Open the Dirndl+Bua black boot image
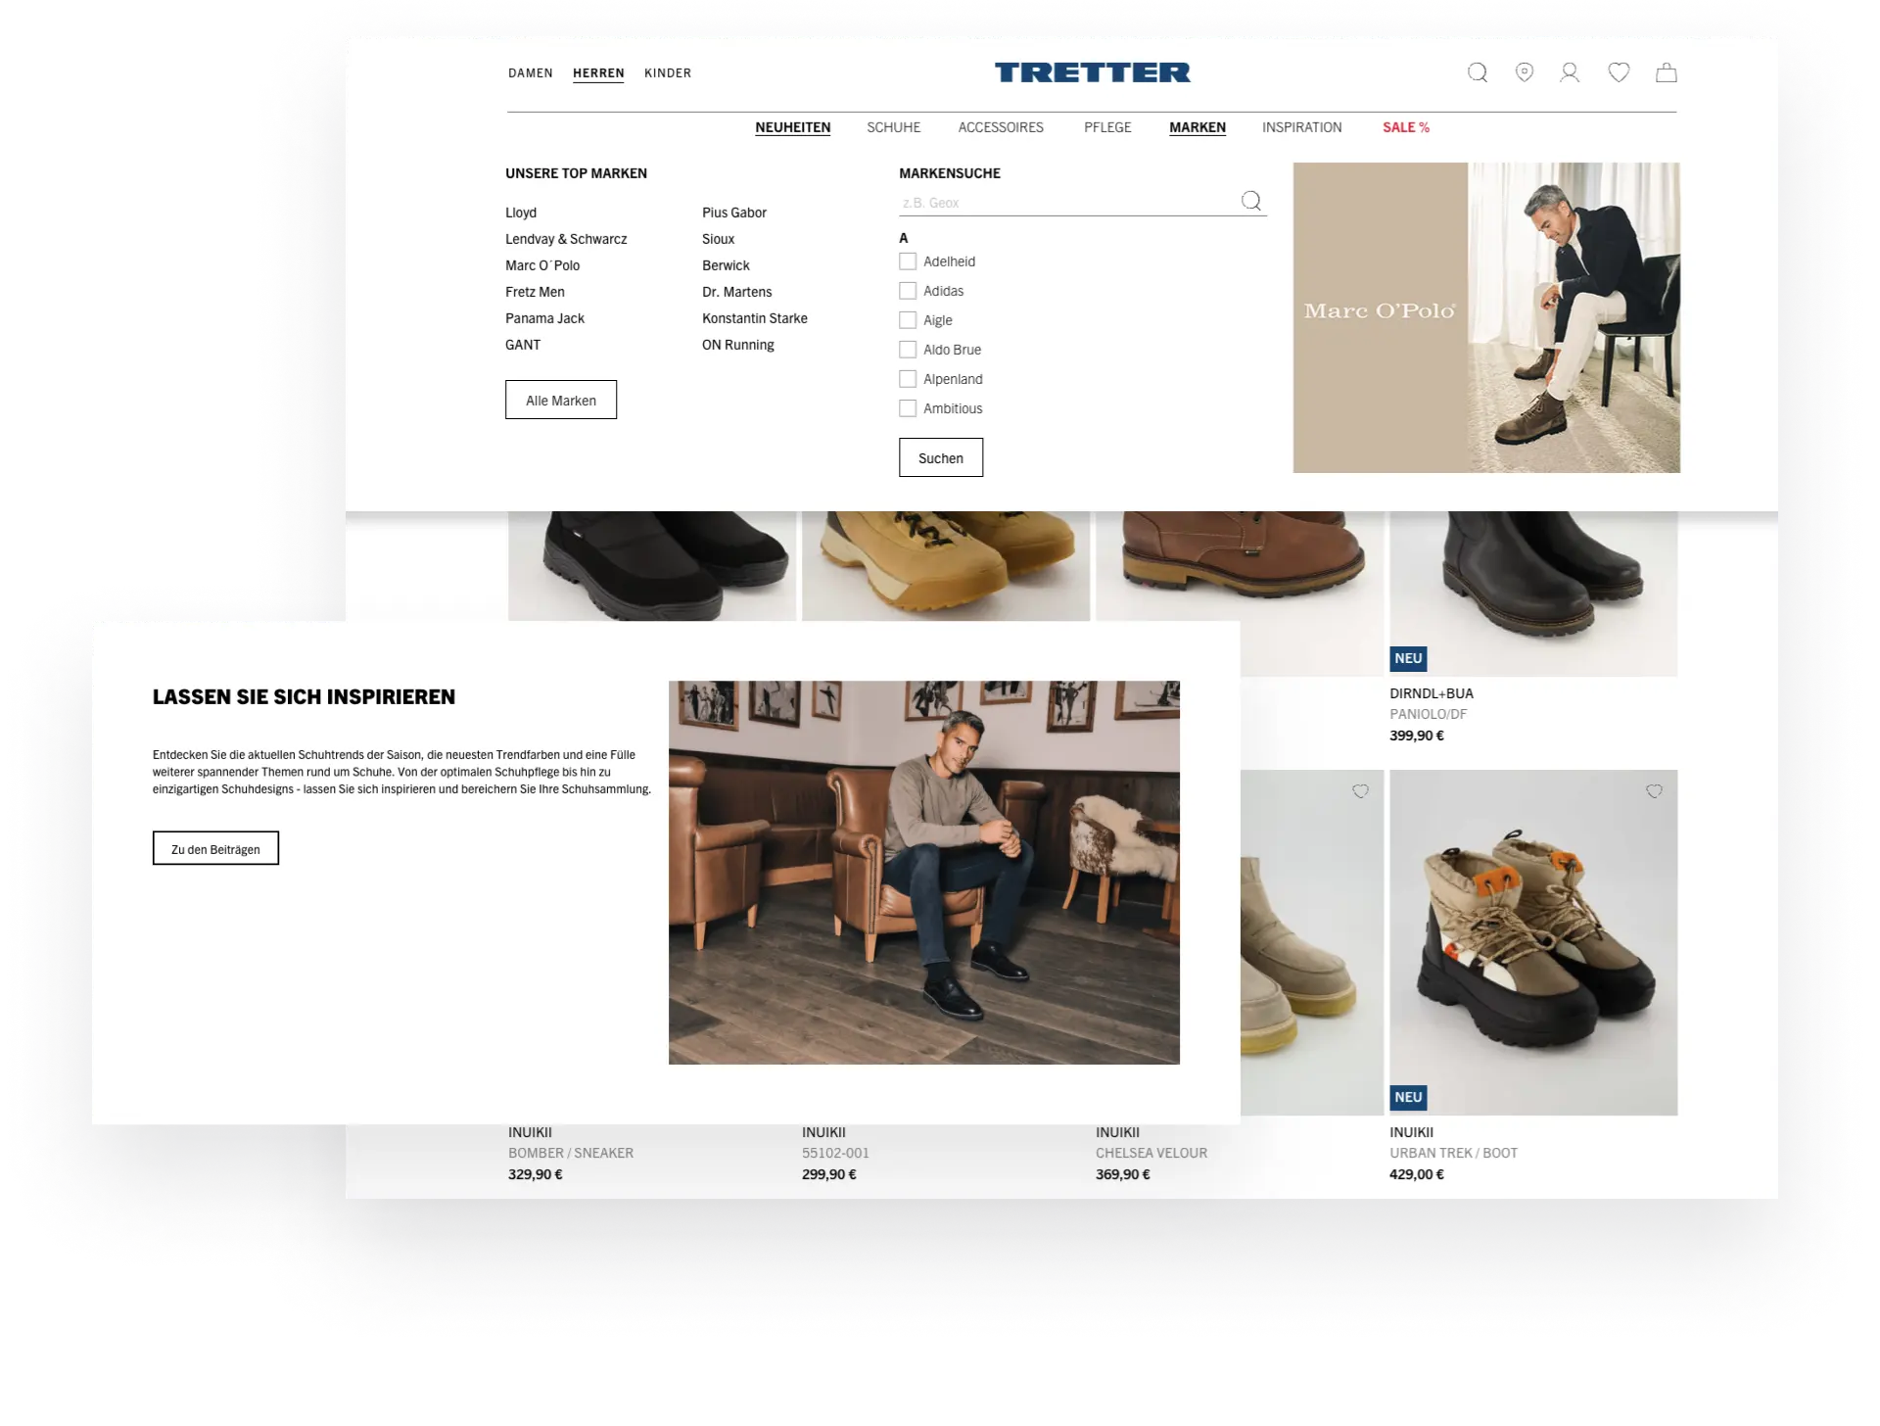 (1533, 593)
